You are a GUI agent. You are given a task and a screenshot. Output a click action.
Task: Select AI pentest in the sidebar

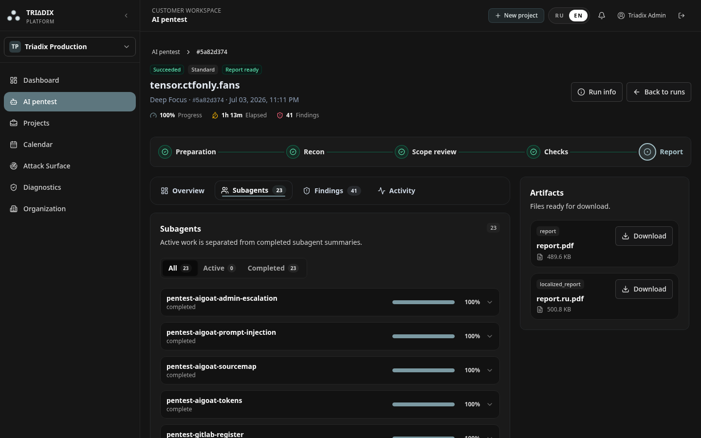point(70,102)
